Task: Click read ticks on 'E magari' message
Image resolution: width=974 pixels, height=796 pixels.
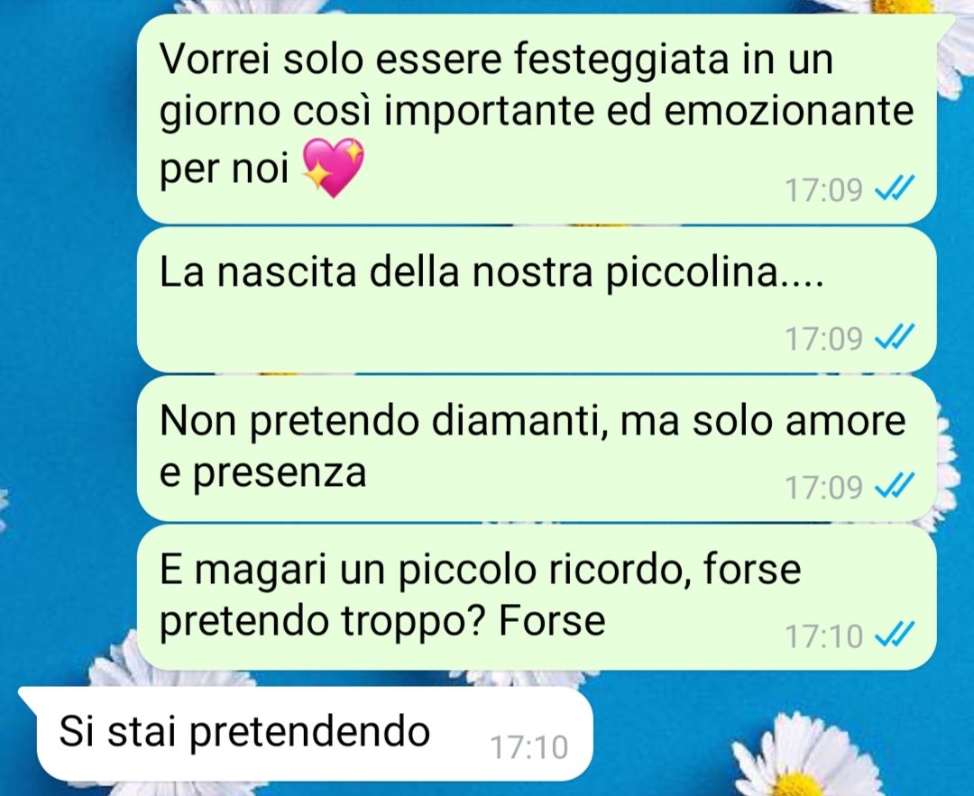Action: 895,636
